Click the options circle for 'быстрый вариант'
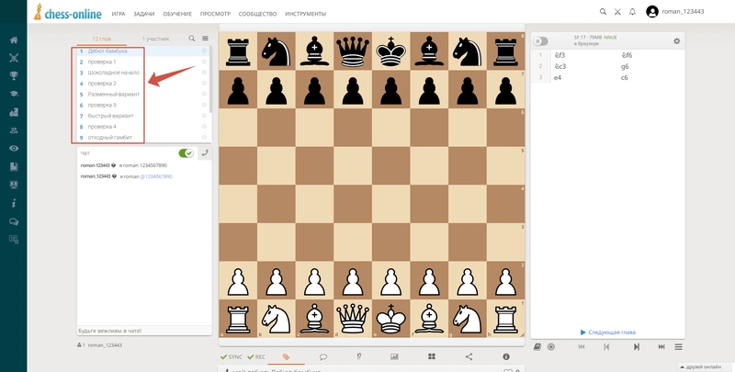Screen dimensions: 735x372 [x=204, y=116]
